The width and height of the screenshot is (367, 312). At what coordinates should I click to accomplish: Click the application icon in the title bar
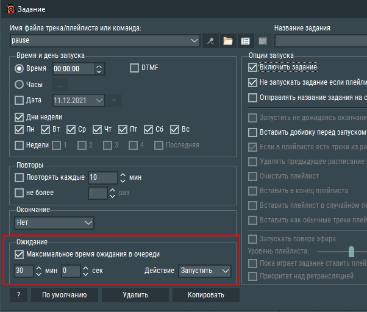click(x=10, y=9)
